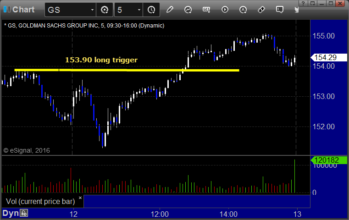This screenshot has width=349, height=220.
Task: Select the drawing pencil tool
Action: tap(170, 10)
